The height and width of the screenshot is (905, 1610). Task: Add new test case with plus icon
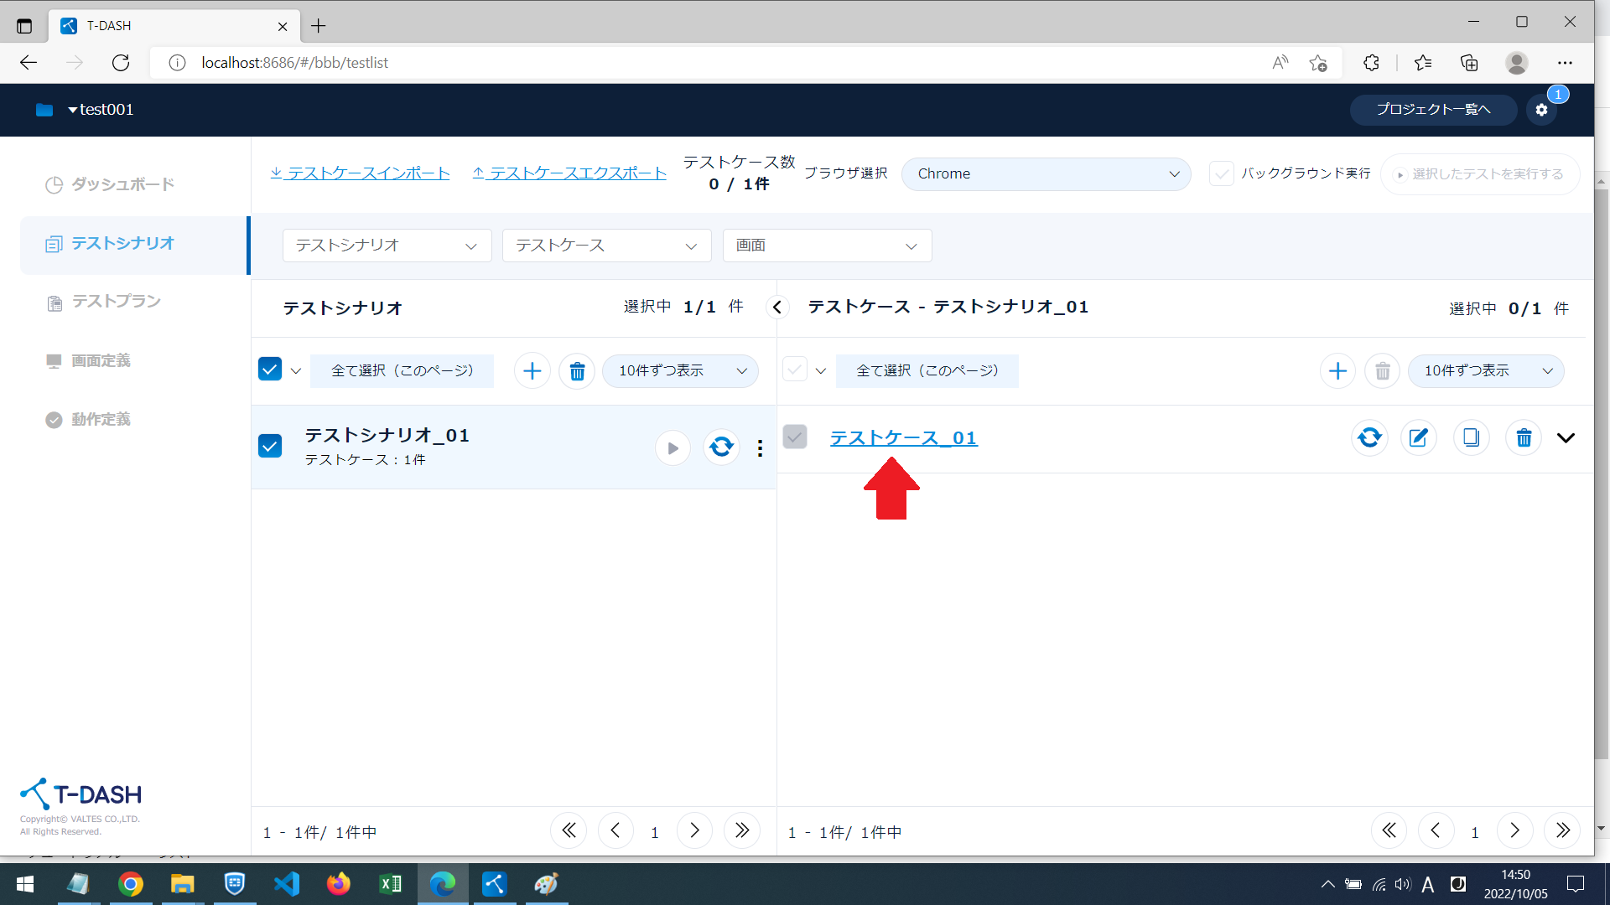[1337, 370]
